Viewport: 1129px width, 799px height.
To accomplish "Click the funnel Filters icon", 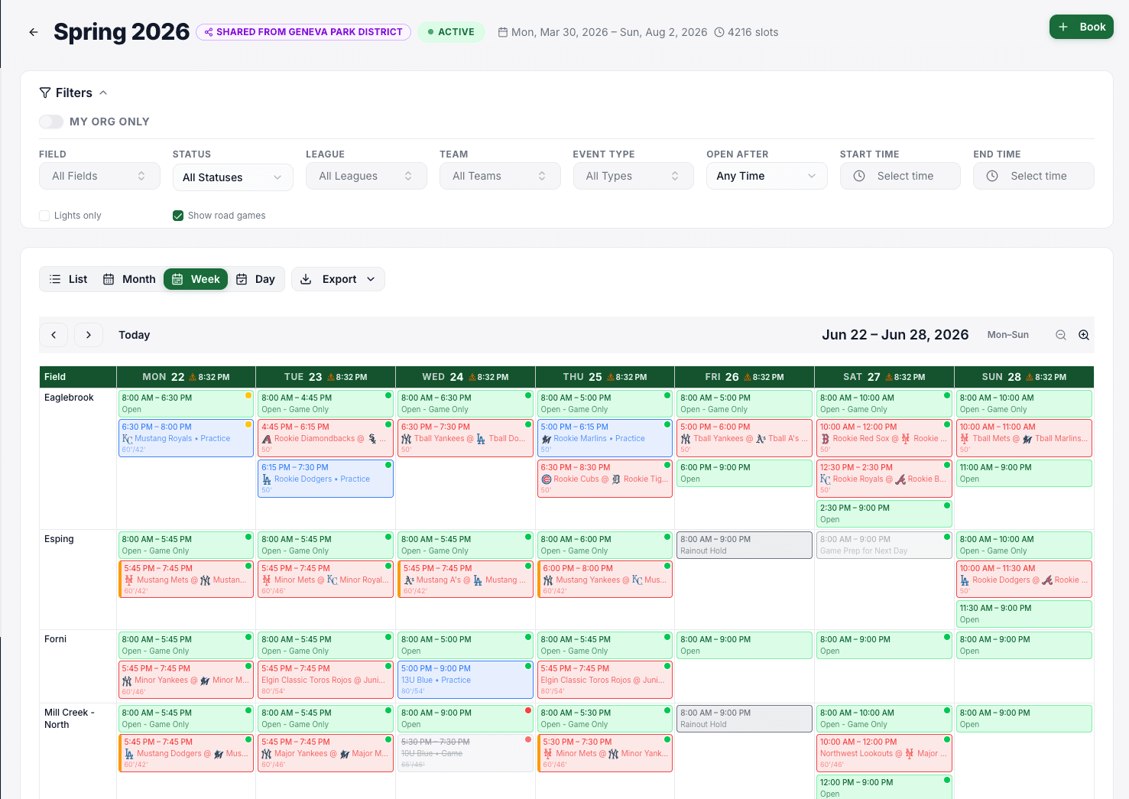I will point(45,93).
